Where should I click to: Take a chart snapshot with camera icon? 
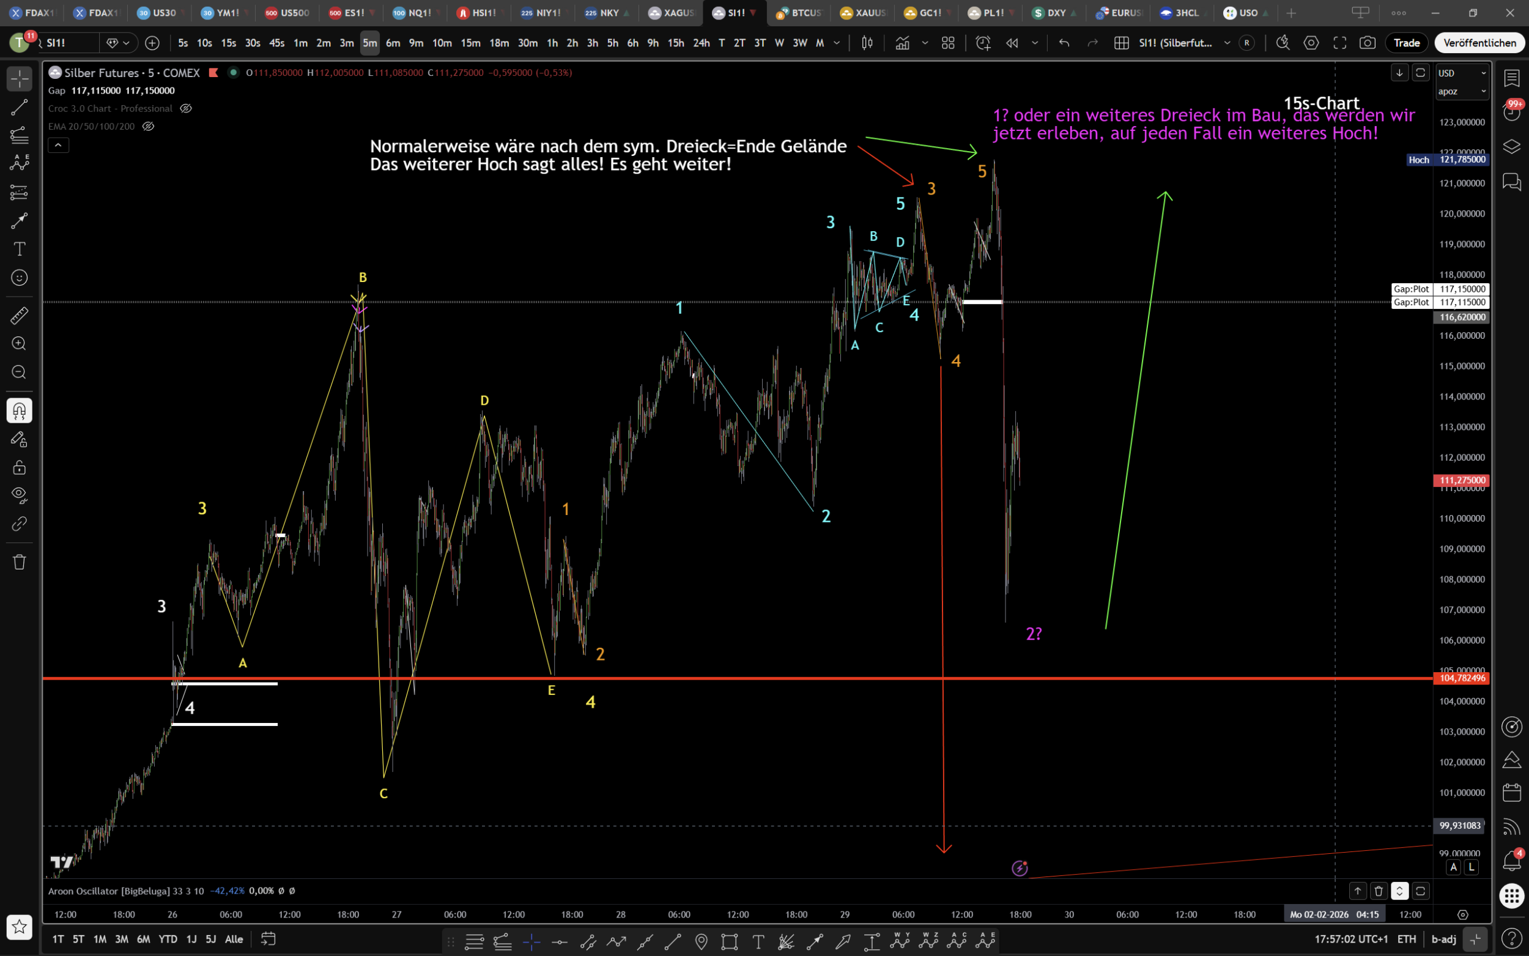pos(1367,43)
